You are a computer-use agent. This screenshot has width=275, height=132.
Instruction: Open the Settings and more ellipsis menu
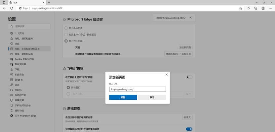point(270,8)
